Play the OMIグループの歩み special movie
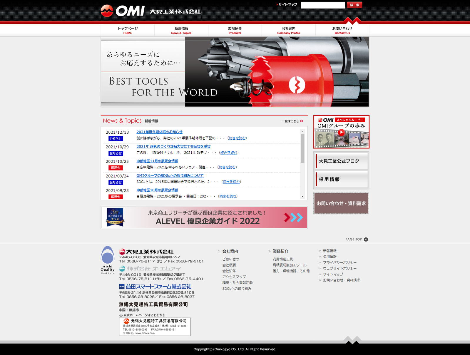The width and height of the screenshot is (470, 355). point(341,132)
